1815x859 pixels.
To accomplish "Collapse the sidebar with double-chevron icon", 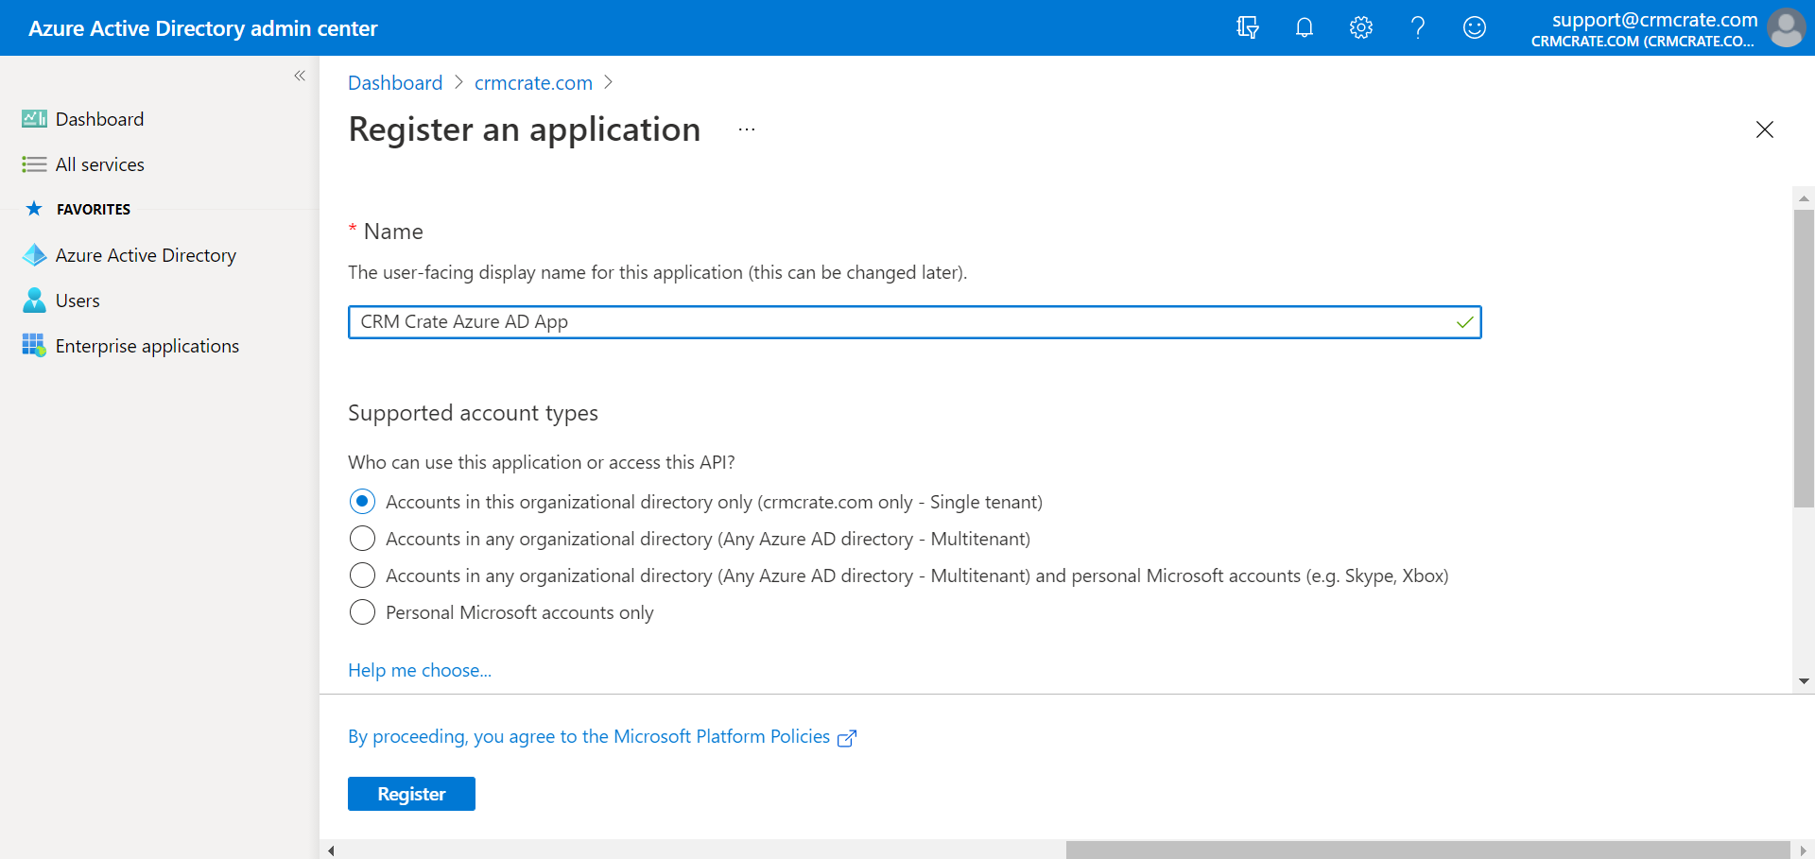I will click(x=300, y=76).
